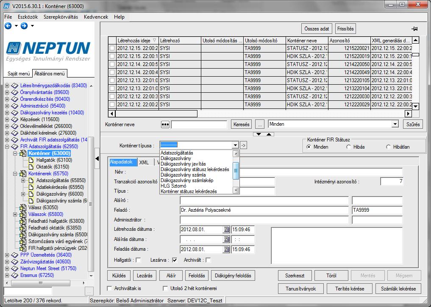Click the Sztornózásra váró egyének node icon
Screen dimensions: 431x307
(23, 241)
